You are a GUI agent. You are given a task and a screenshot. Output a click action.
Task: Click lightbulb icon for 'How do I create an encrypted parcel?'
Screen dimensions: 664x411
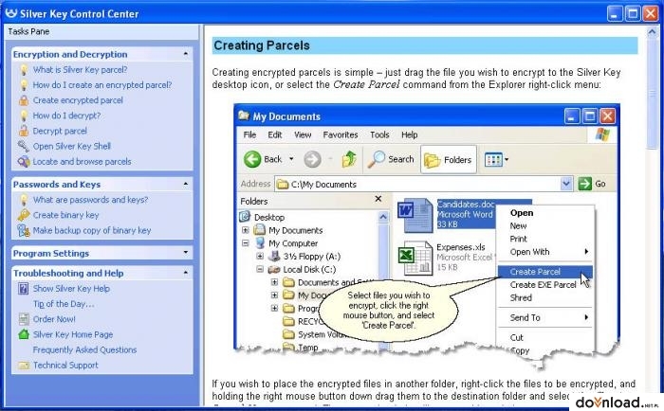click(x=24, y=85)
